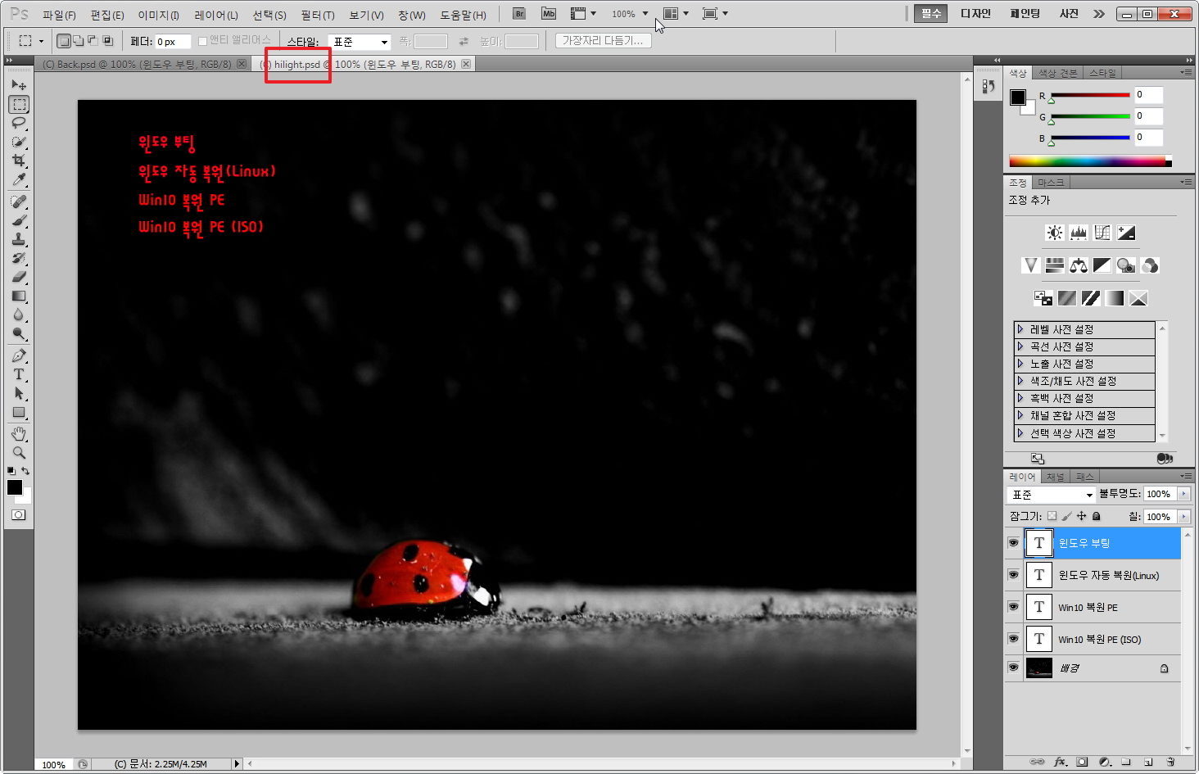Click the 페더 feather input field
Image resolution: width=1199 pixels, height=774 pixels.
click(173, 42)
